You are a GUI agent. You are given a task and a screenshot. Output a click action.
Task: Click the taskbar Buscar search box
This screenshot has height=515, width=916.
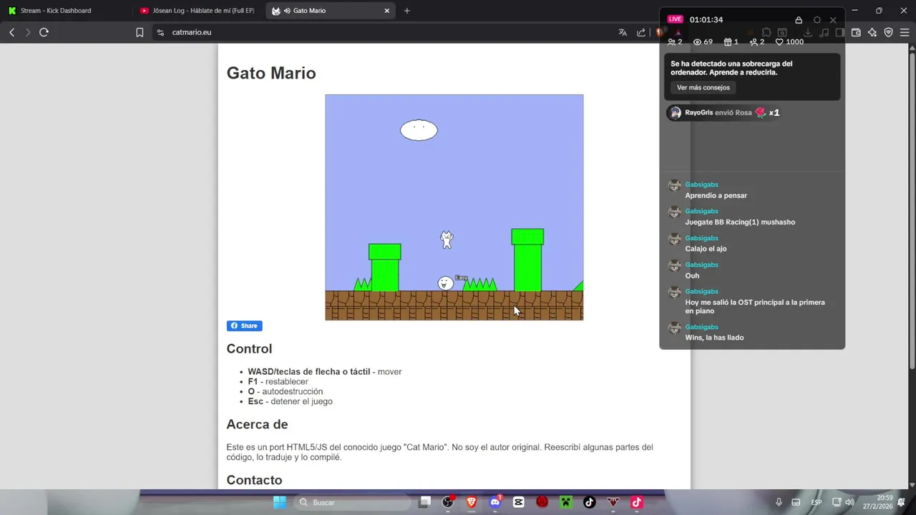point(353,502)
